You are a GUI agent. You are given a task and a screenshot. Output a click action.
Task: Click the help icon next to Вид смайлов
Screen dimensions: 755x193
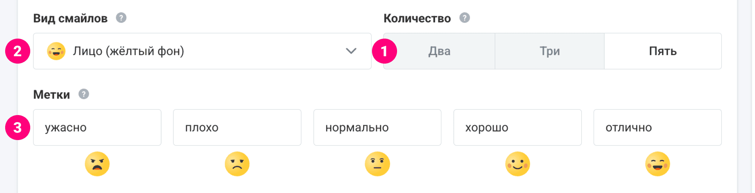(121, 18)
